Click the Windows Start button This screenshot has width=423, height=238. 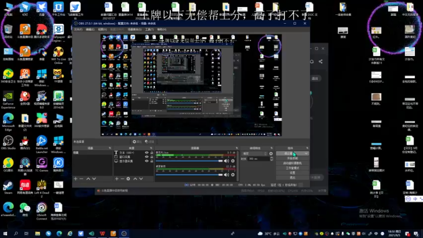click(5, 233)
